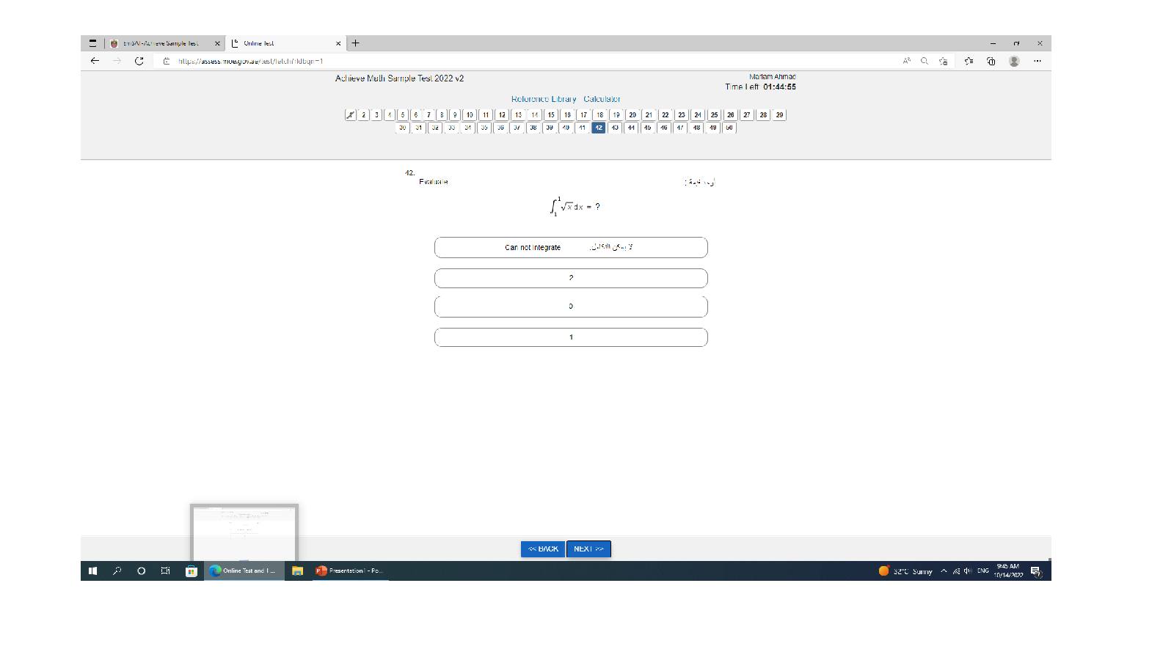Image resolution: width=1174 pixels, height=660 pixels.
Task: Open browser Settings and more menu
Action: pyautogui.click(x=1037, y=61)
